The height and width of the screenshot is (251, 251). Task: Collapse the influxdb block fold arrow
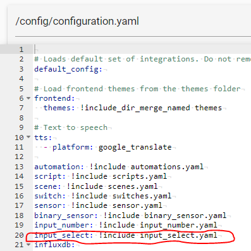(28, 245)
